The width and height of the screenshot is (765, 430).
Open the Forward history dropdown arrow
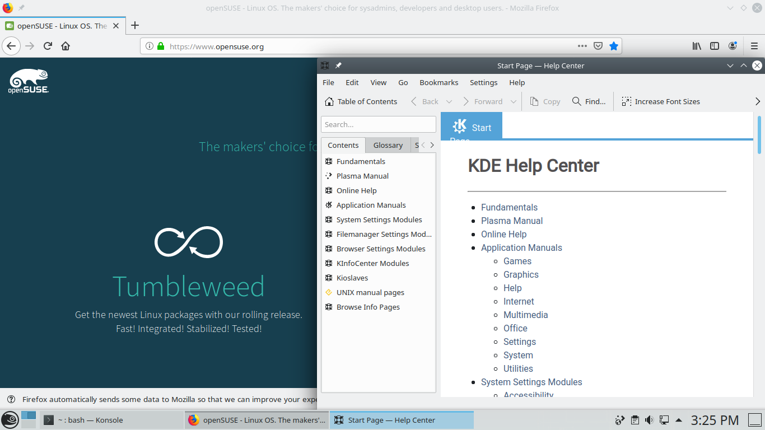[513, 101]
